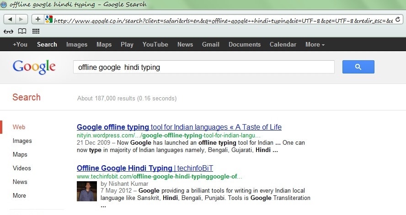Open Gmail from the top navigation bar
This screenshot has height=215, width=406.
click(211, 44)
